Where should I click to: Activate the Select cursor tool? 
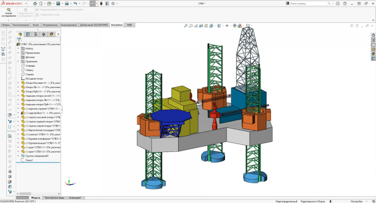click(92, 3)
